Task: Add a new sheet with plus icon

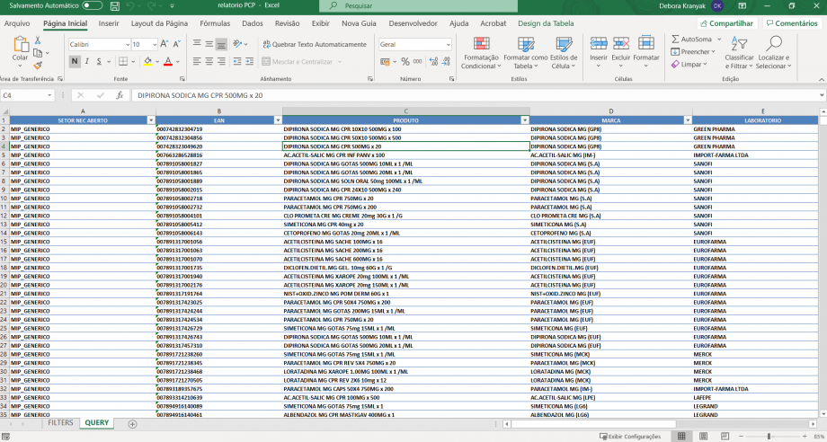Action: pos(132,423)
